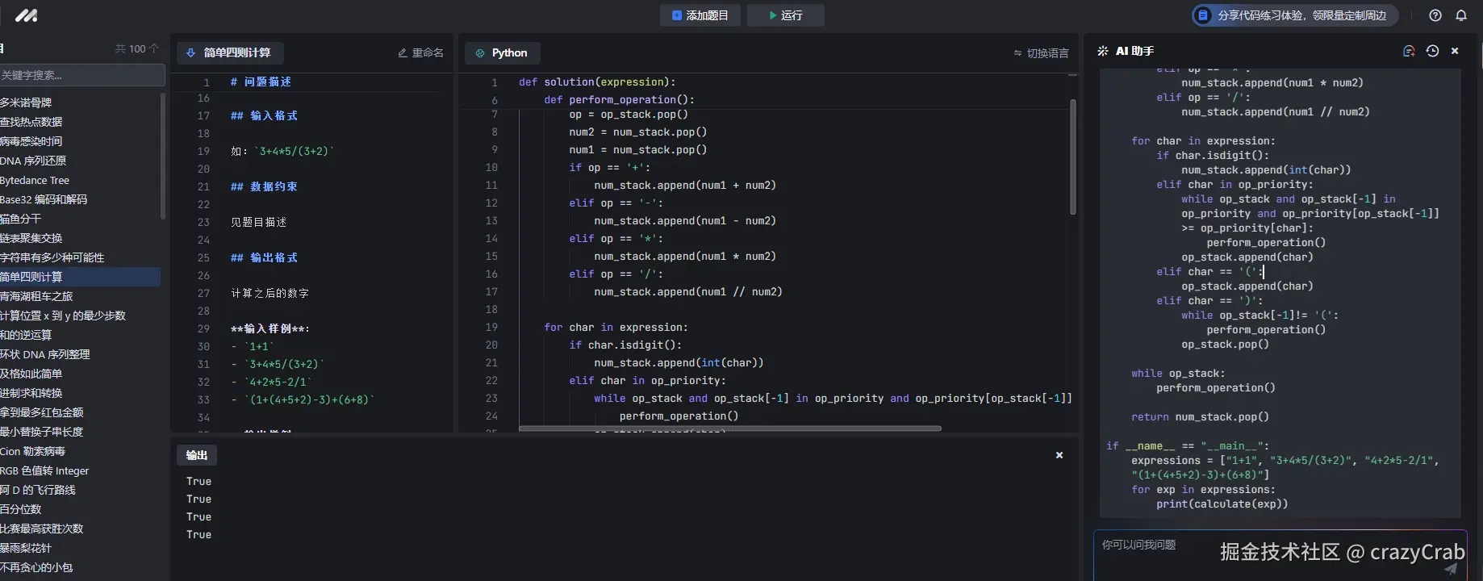Focus the 关键字搜索 search field
Screen dimensions: 1483x581
click(x=81, y=75)
